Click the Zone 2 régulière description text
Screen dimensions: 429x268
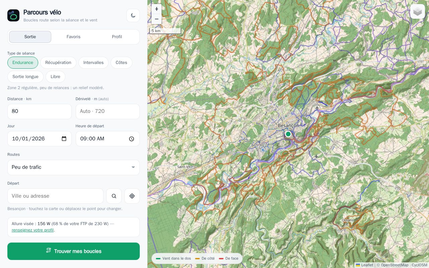click(x=56, y=88)
